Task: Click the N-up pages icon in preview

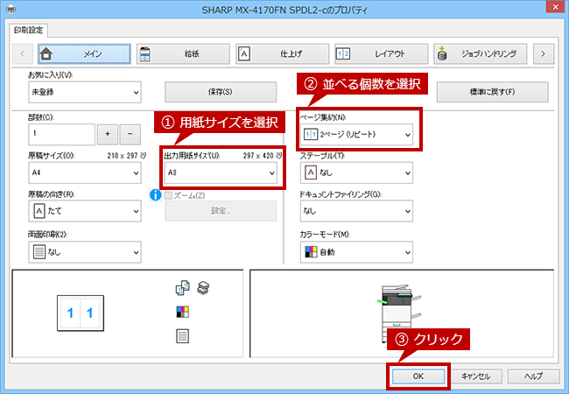Action: 183,288
